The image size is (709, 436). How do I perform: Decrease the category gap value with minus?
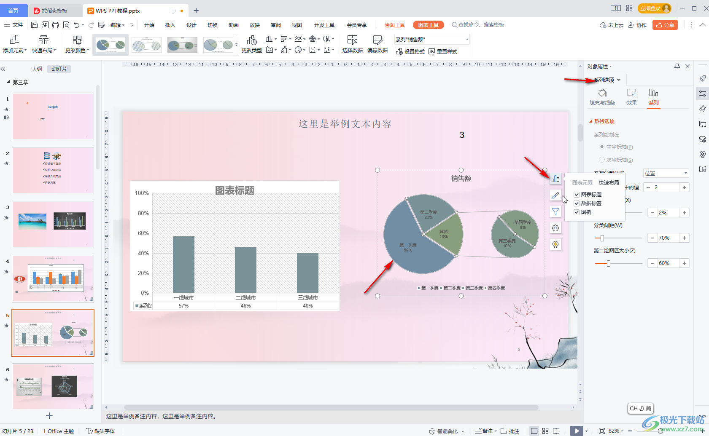652,238
